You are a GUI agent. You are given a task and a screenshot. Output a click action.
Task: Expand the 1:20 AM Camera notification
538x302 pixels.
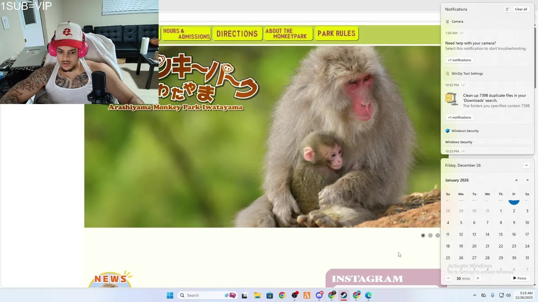pos(462,33)
